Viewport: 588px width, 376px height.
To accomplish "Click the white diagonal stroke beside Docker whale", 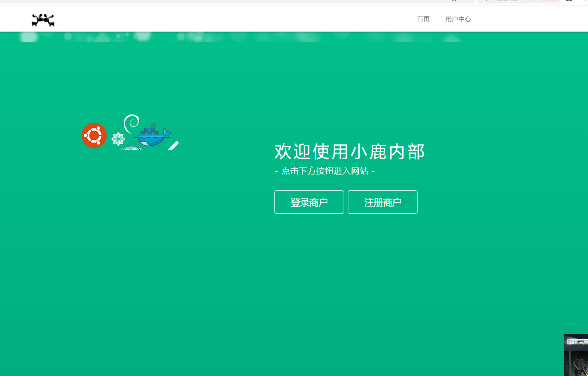I will click(174, 145).
